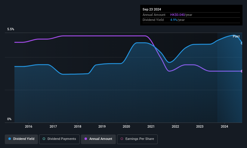Select the purple annual amount endpoint marker
This screenshot has width=247, height=148.
tap(242, 71)
